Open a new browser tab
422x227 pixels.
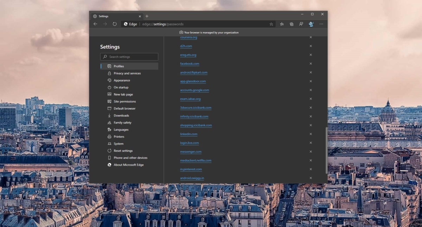pyautogui.click(x=147, y=16)
